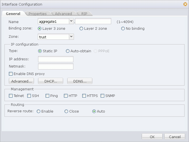Click the DDNS... button
The height and width of the screenshot is (142, 189).
[x=80, y=81]
